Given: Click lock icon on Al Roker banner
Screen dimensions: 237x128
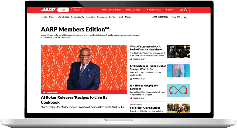Looking at the screenshot, I should [44, 93].
